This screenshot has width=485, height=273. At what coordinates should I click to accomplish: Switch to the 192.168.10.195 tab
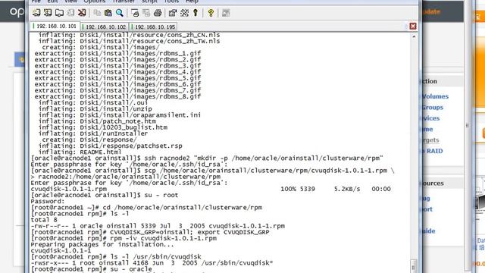(x=153, y=27)
